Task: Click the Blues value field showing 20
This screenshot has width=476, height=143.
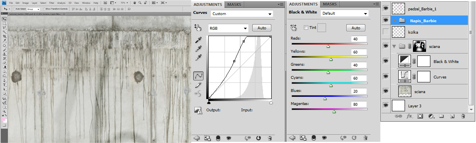Action: 359,91
